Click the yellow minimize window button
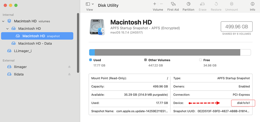This screenshot has width=260, height=122. point(11,5)
